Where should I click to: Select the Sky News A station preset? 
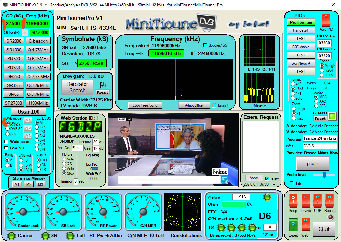pyautogui.click(x=301, y=63)
